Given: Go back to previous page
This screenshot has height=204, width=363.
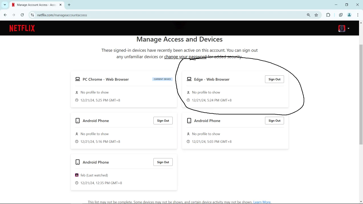Looking at the screenshot, I should [x=5, y=15].
